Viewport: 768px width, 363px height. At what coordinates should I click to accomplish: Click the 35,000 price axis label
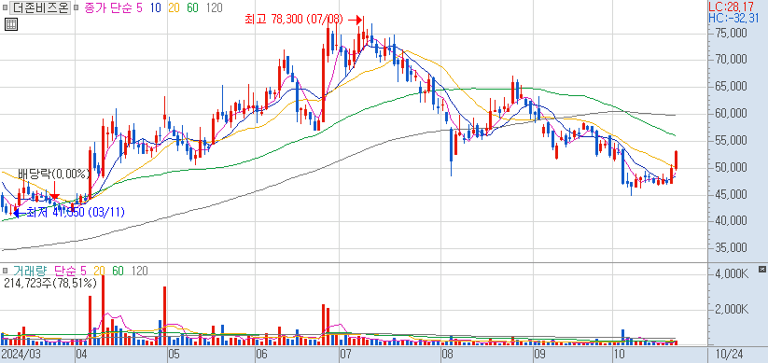(x=731, y=248)
